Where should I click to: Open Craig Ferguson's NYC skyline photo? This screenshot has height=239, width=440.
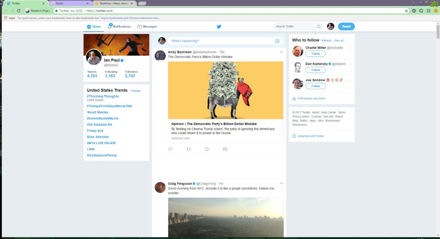(226, 218)
